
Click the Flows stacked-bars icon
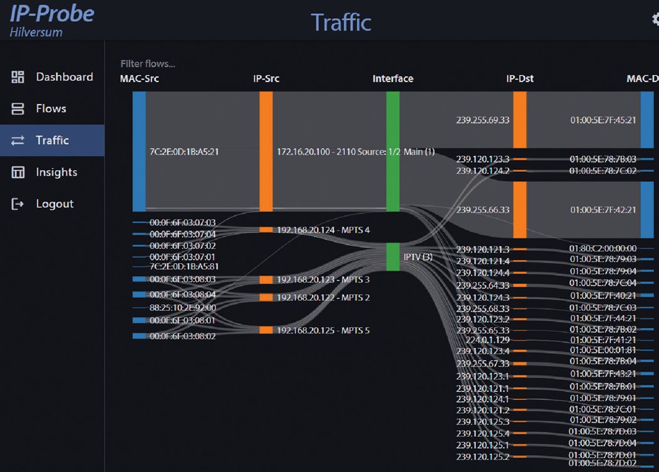click(18, 109)
